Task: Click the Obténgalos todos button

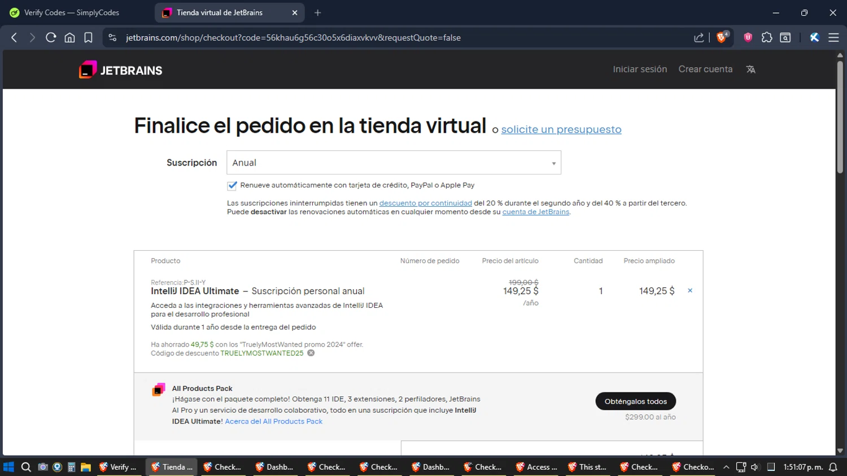Action: point(636,401)
